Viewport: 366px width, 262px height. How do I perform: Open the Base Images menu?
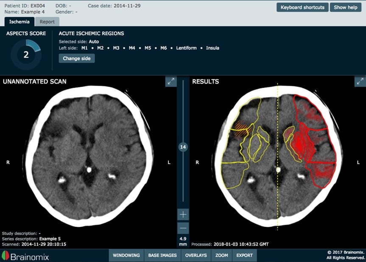pos(162,255)
